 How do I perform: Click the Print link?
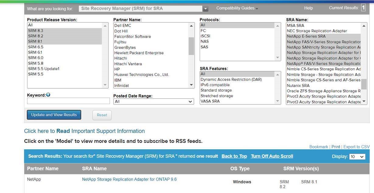tap(336, 147)
